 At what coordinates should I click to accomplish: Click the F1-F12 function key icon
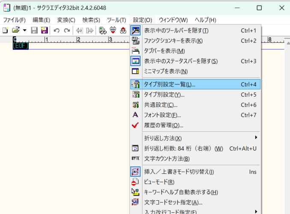coord(136,41)
